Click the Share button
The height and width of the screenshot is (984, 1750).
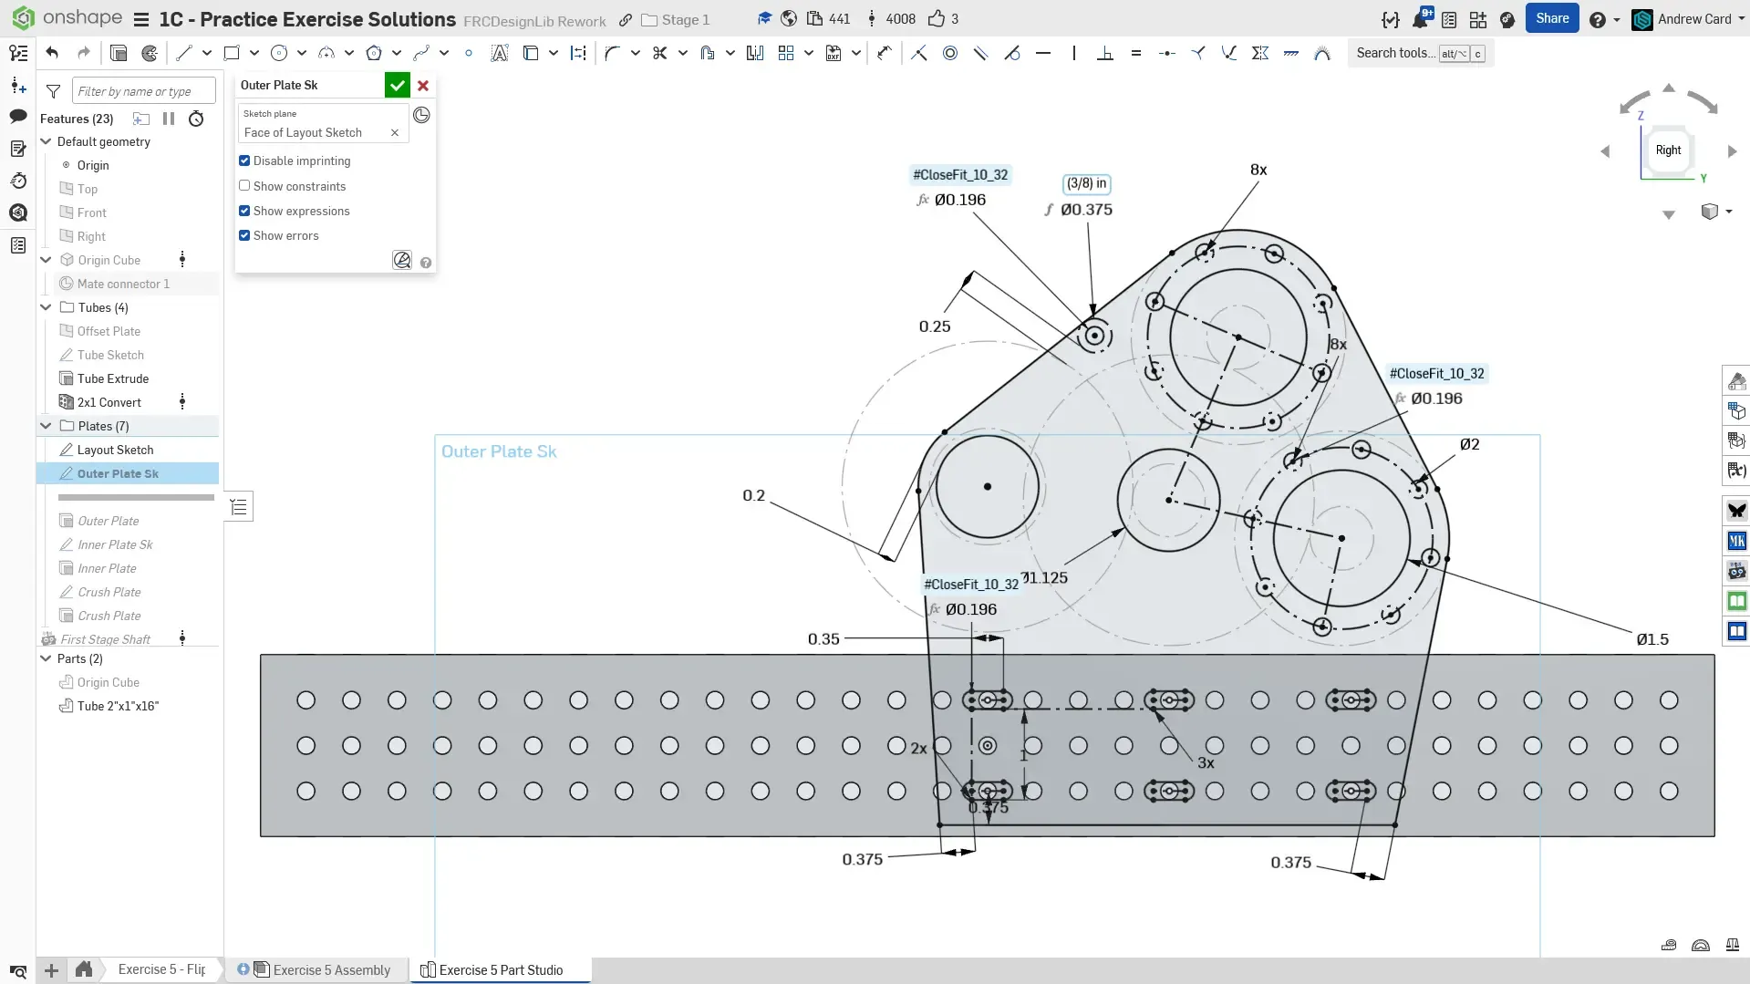tap(1551, 18)
